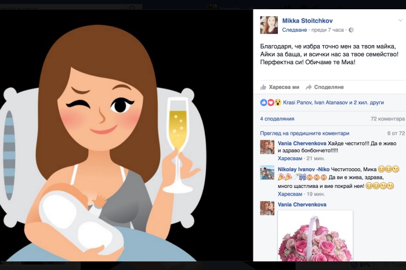Expand 'Преглед на предишните коментари'
The image size is (406, 270).
[x=304, y=133]
